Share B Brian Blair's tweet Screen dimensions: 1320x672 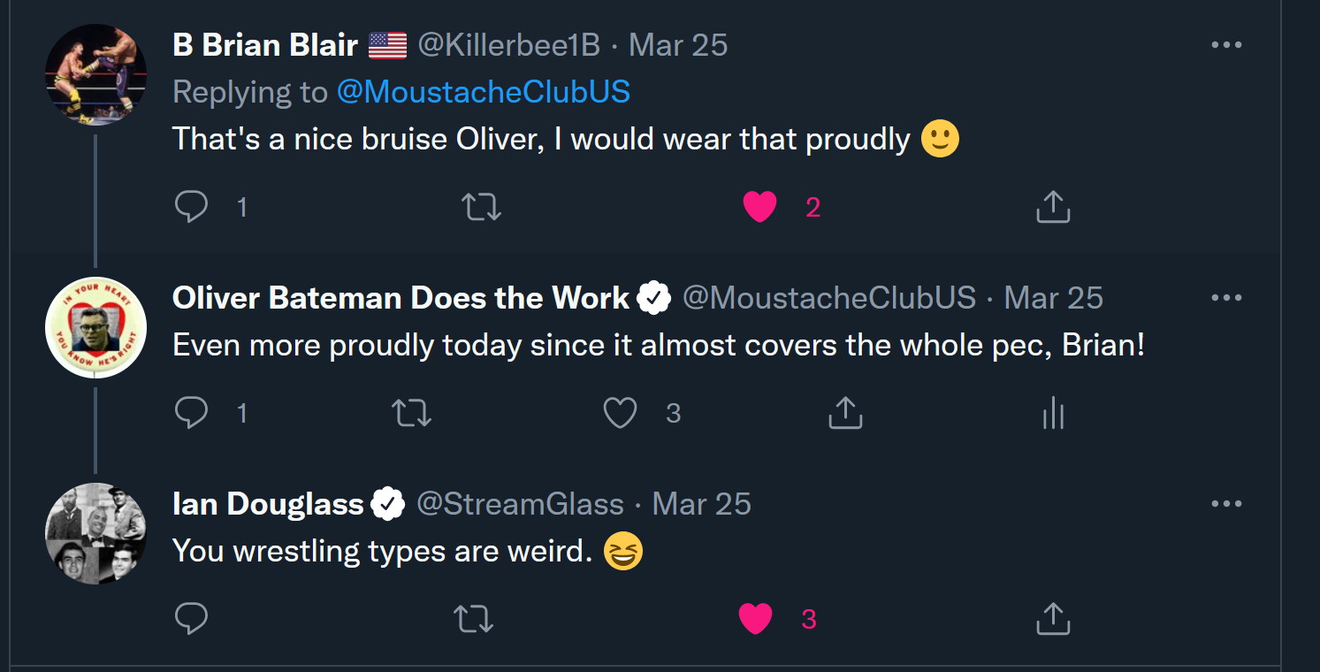pyautogui.click(x=1052, y=207)
